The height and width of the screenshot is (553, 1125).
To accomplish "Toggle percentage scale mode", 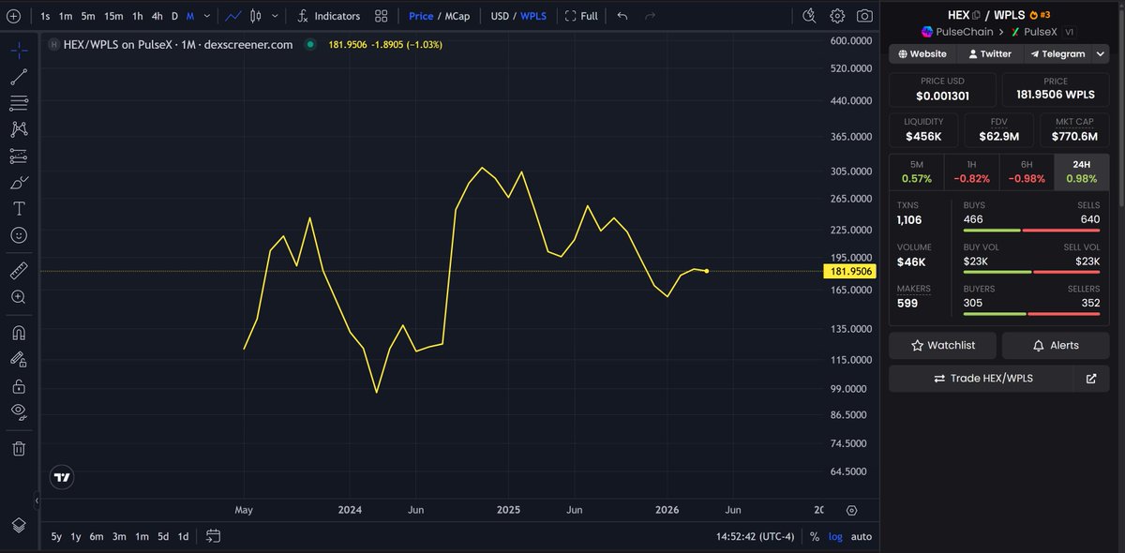I will click(x=815, y=536).
